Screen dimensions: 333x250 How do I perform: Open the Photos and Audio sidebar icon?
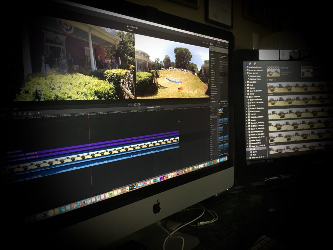coord(250,63)
